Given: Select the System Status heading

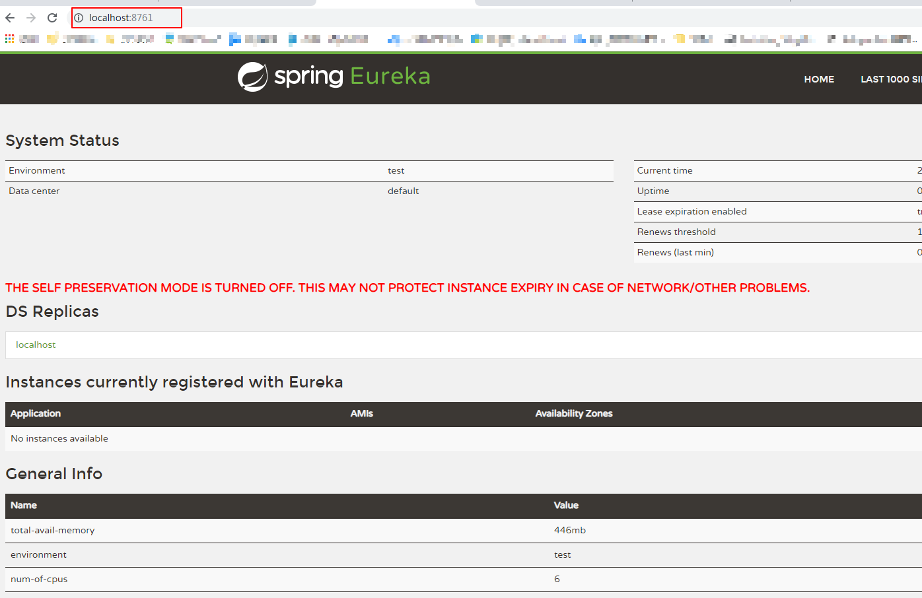Looking at the screenshot, I should 62,141.
